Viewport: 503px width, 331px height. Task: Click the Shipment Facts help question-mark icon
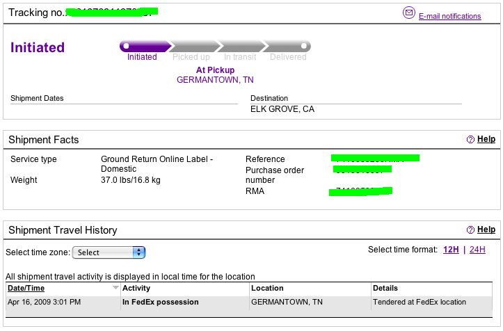click(x=470, y=139)
